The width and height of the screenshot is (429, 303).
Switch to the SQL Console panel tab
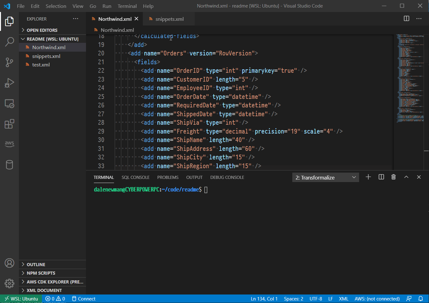[x=135, y=177]
